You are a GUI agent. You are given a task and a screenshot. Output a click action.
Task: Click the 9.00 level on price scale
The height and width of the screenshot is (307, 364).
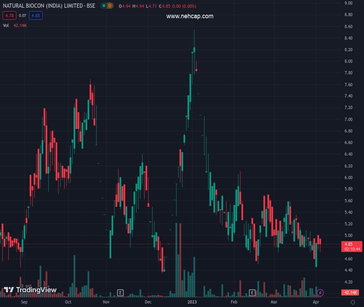pyautogui.click(x=348, y=3)
